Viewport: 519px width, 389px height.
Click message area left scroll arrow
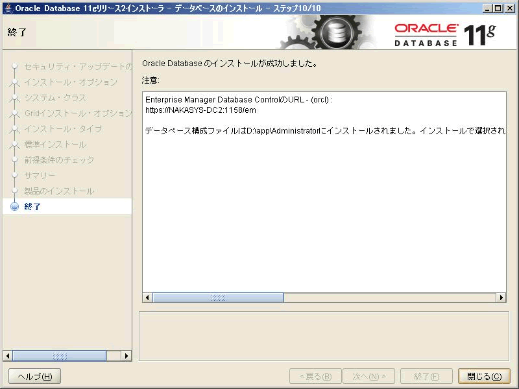148,298
